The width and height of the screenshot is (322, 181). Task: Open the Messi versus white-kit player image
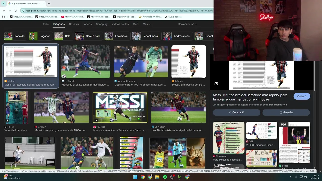87,153
